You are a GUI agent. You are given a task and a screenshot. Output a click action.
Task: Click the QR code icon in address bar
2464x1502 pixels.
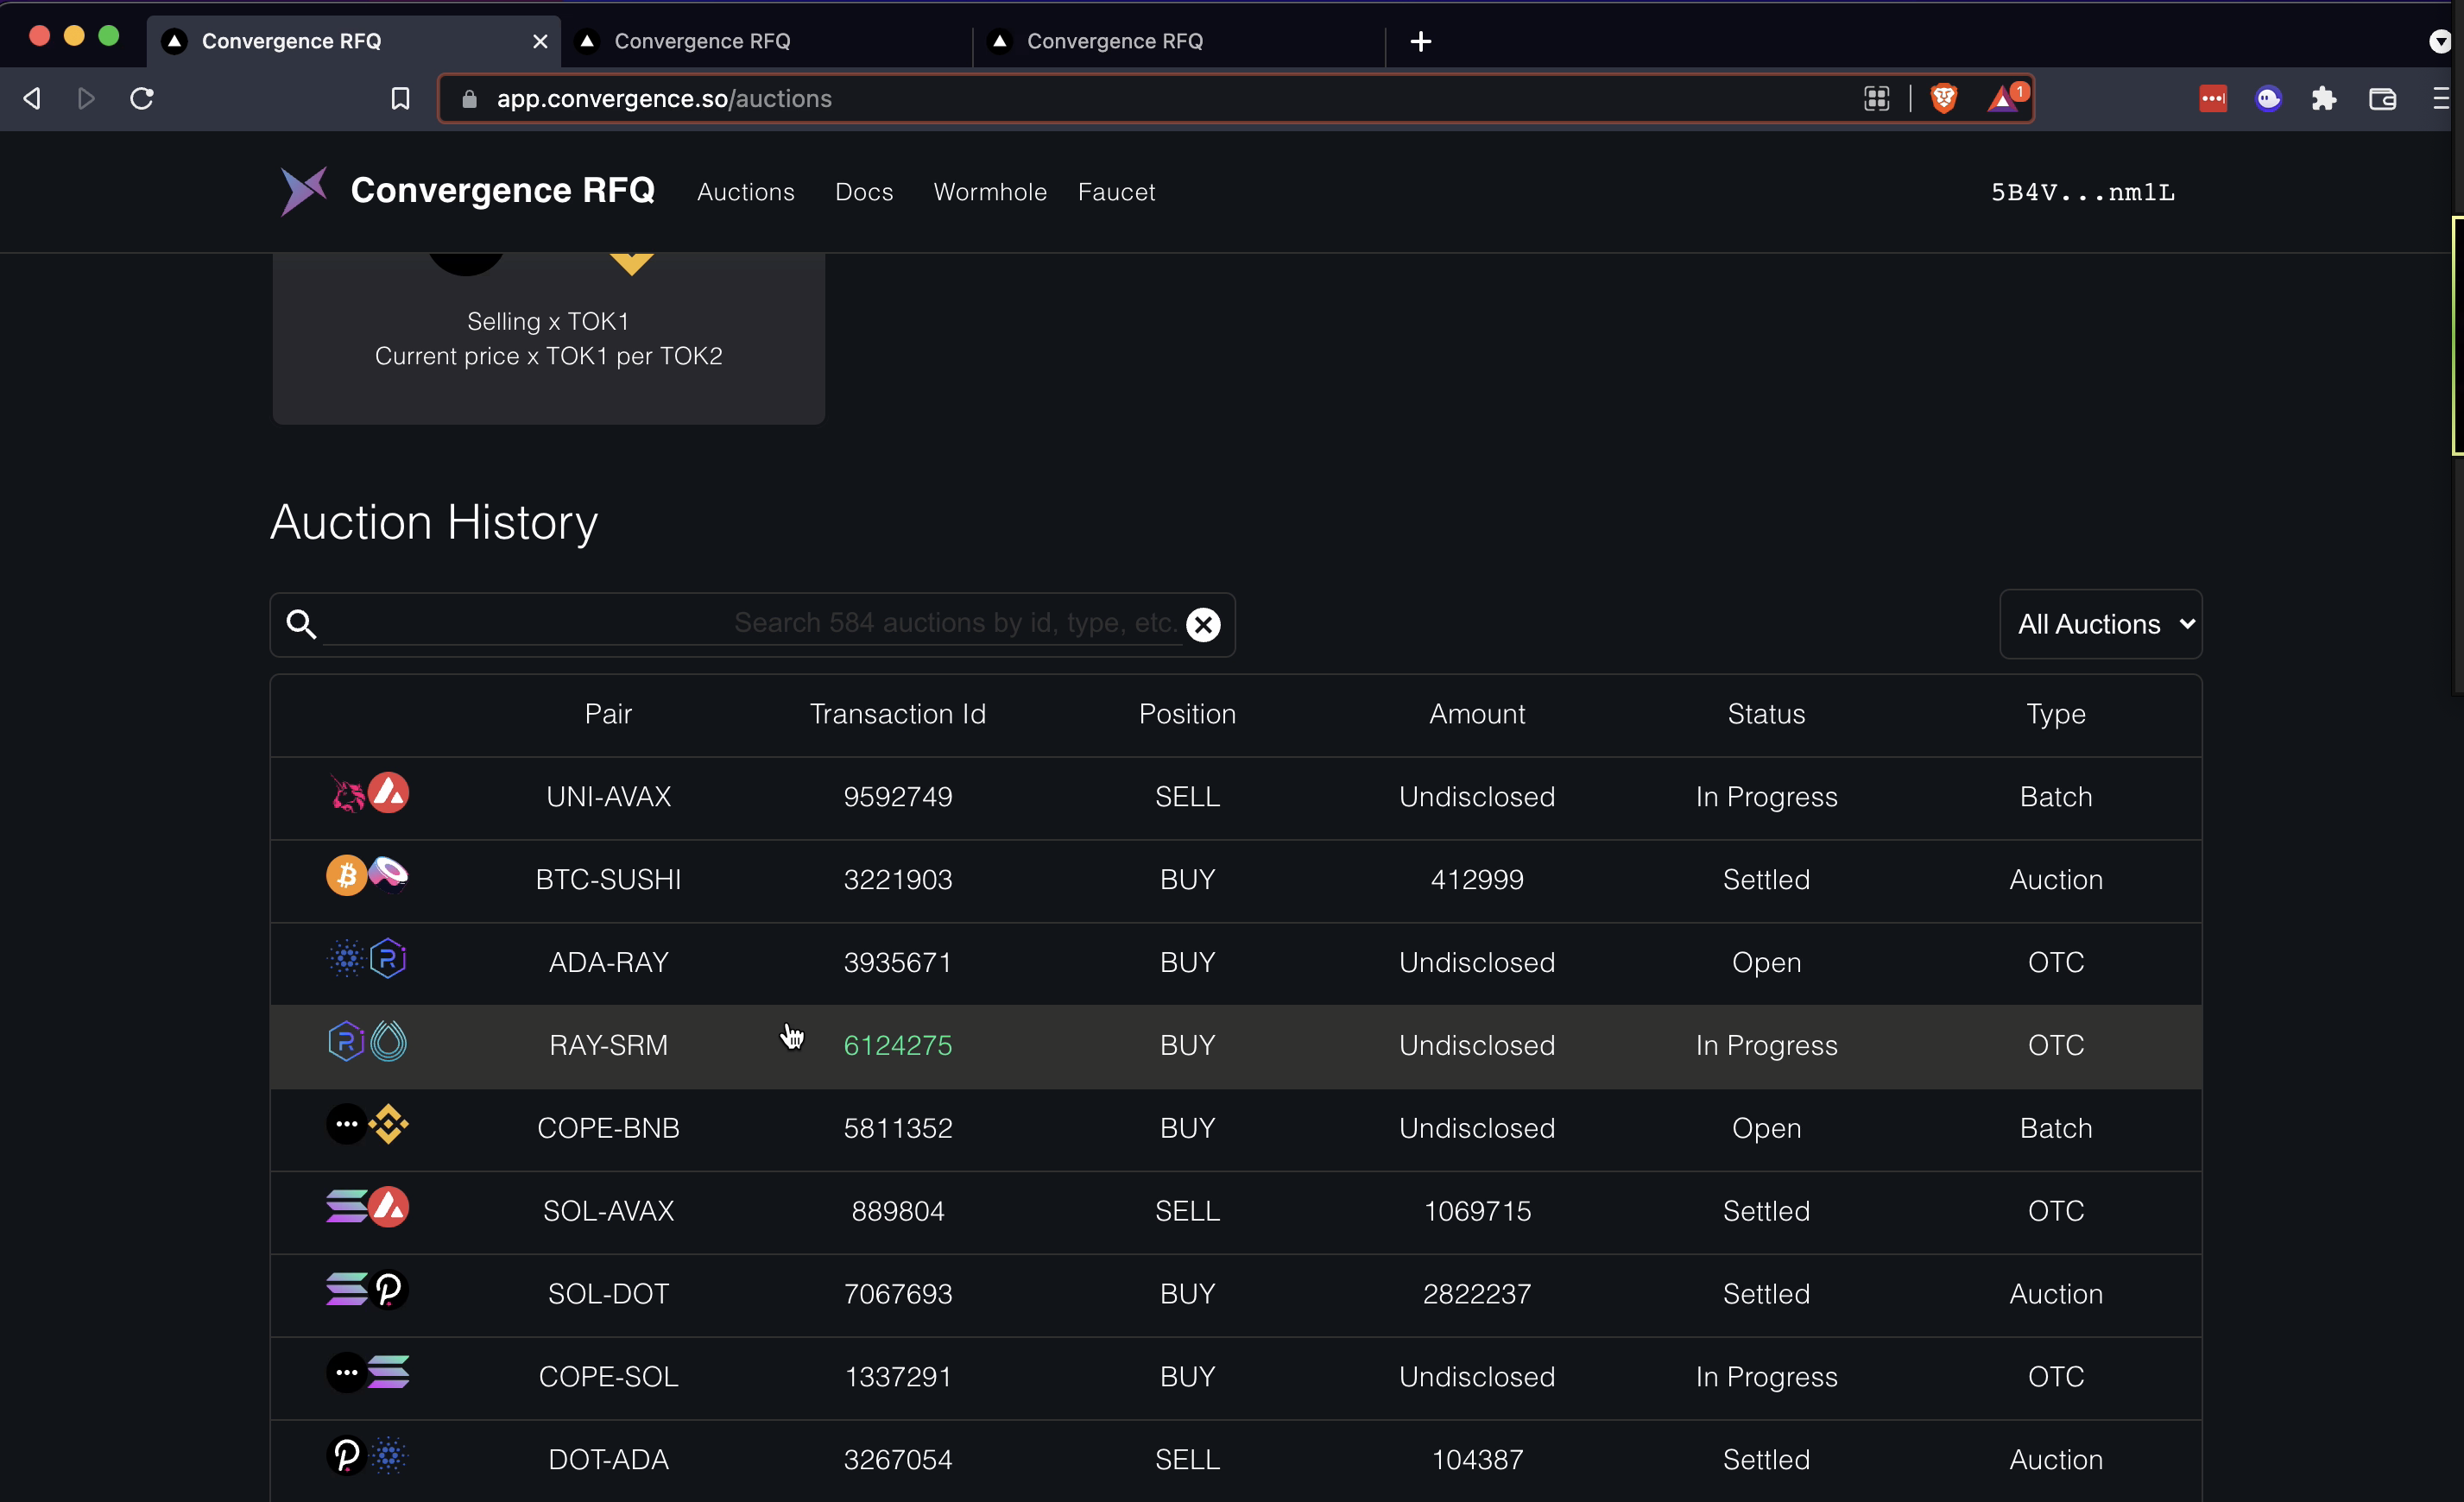point(1876,98)
